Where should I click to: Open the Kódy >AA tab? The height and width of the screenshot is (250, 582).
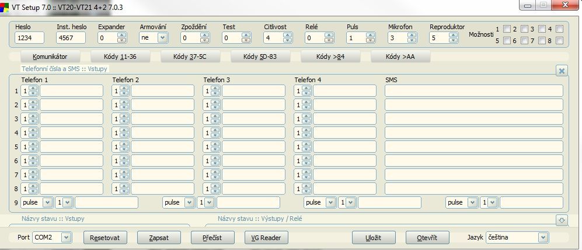click(x=400, y=57)
